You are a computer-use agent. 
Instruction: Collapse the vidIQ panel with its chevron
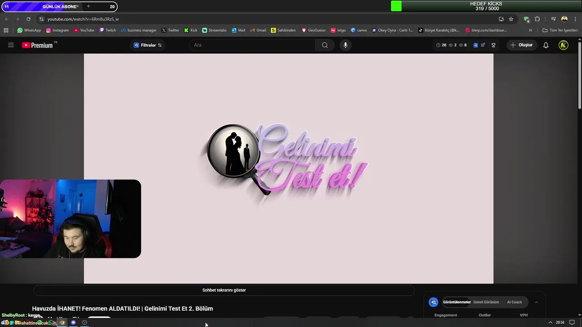coord(537,302)
